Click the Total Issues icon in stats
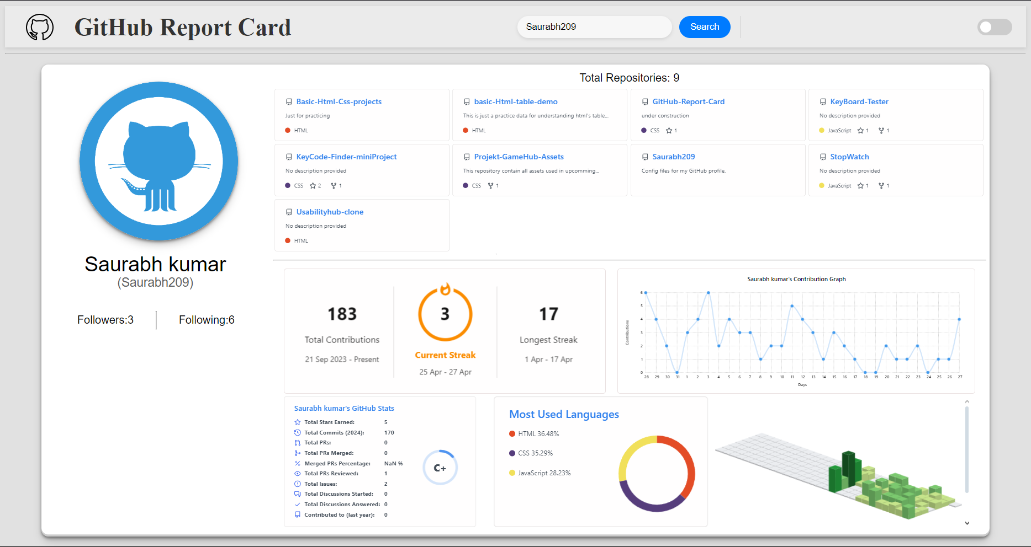The width and height of the screenshot is (1031, 547). (x=298, y=484)
